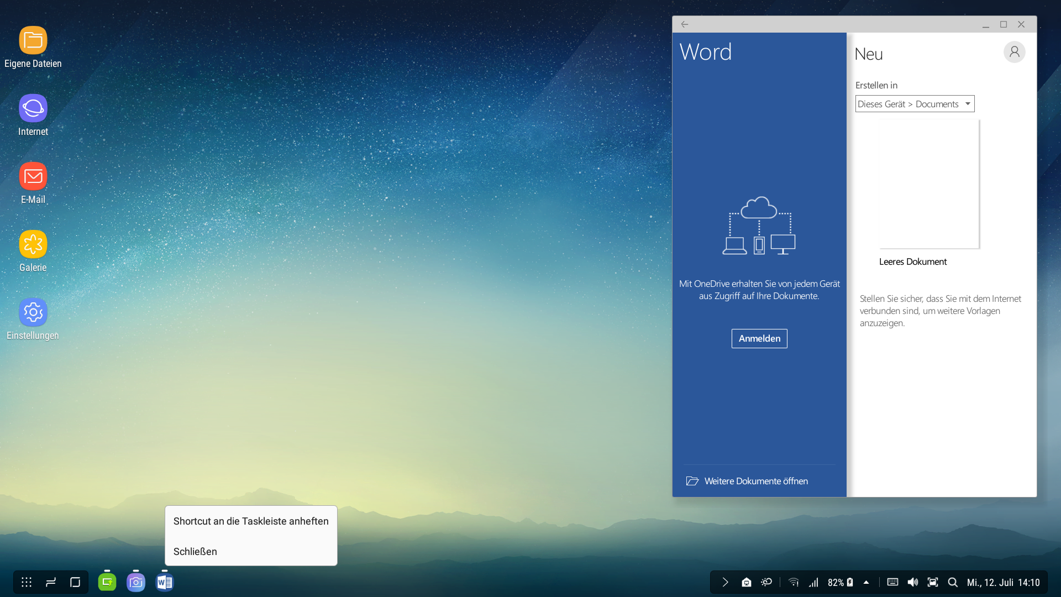
Task: Switch to the green screen-share taskbar app
Action: [107, 582]
